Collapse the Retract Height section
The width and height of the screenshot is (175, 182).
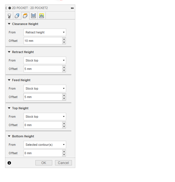coord(9,52)
